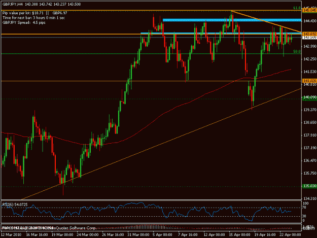The image size is (317, 238).
Task: Click the 139.370 price axis value
Action: tap(309, 110)
